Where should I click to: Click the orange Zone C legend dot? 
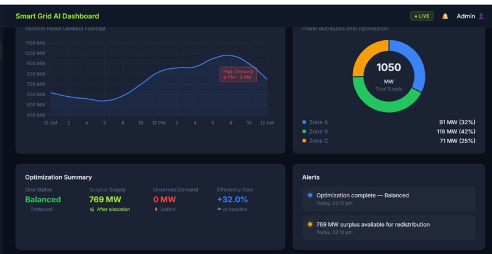304,141
